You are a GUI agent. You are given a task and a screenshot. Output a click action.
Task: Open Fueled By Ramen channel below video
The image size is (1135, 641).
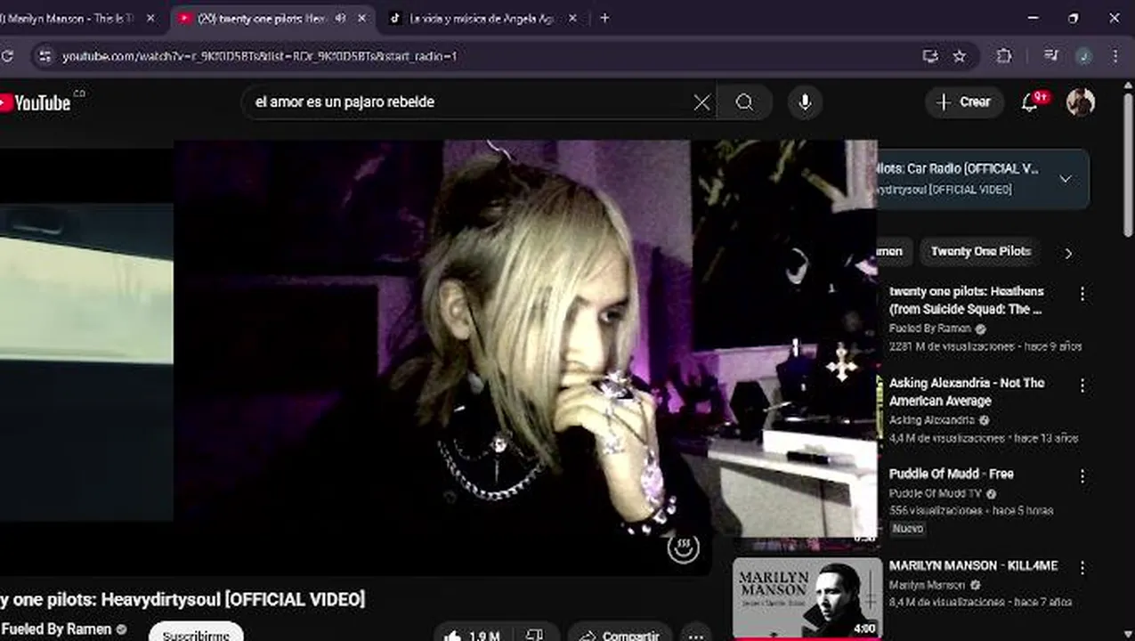tap(56, 629)
